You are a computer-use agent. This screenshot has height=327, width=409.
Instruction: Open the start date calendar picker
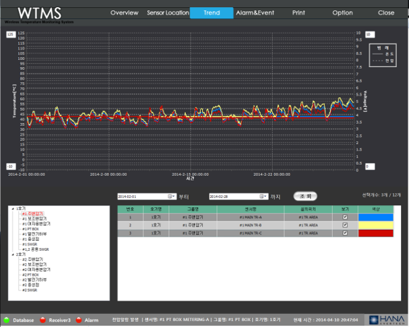pos(172,196)
